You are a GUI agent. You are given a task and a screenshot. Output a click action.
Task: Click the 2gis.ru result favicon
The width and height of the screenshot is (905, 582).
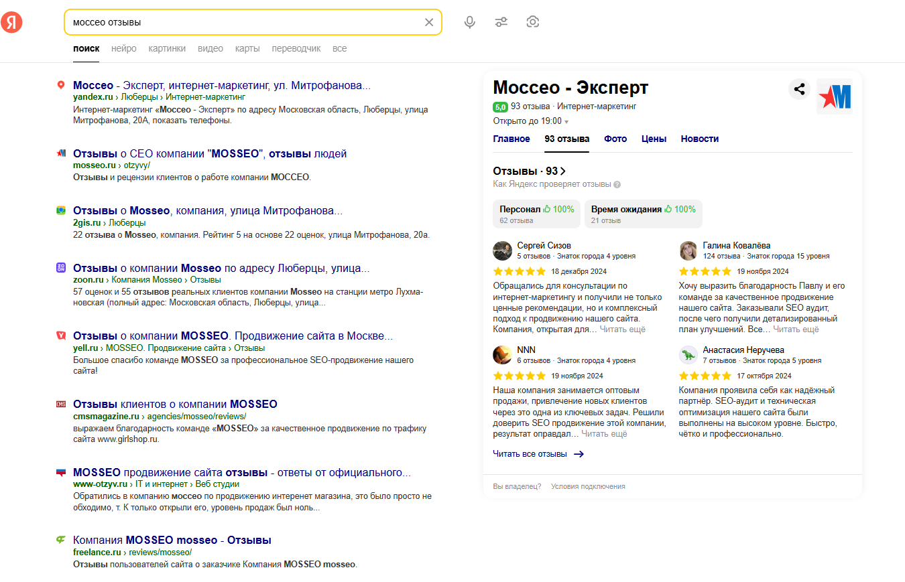click(61, 210)
